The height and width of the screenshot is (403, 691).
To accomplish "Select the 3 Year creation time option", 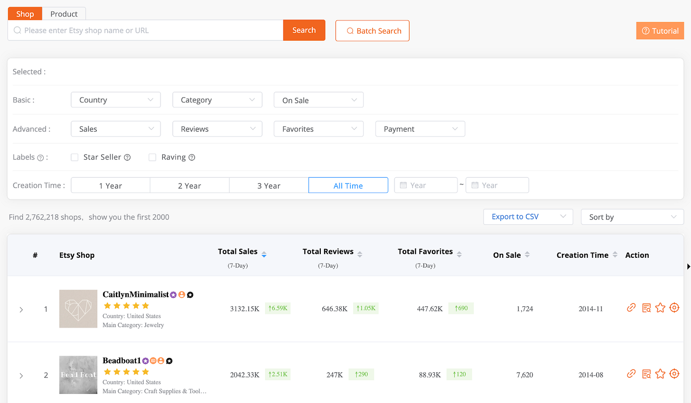I will (x=269, y=185).
